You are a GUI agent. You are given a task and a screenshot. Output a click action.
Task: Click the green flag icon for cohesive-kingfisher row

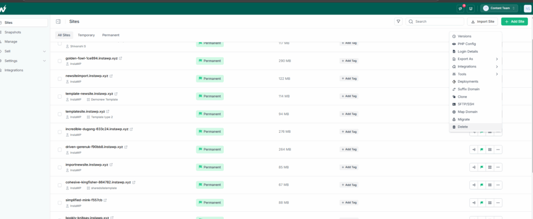[x=481, y=185]
